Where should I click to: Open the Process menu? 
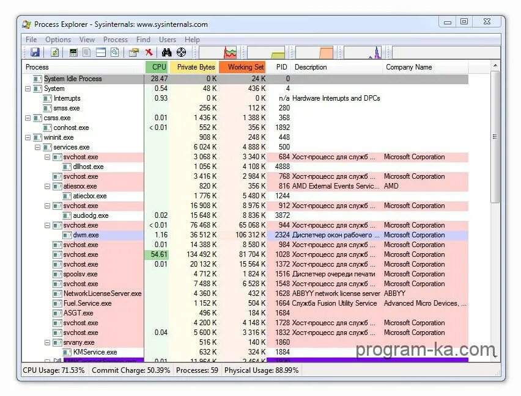[x=116, y=40]
